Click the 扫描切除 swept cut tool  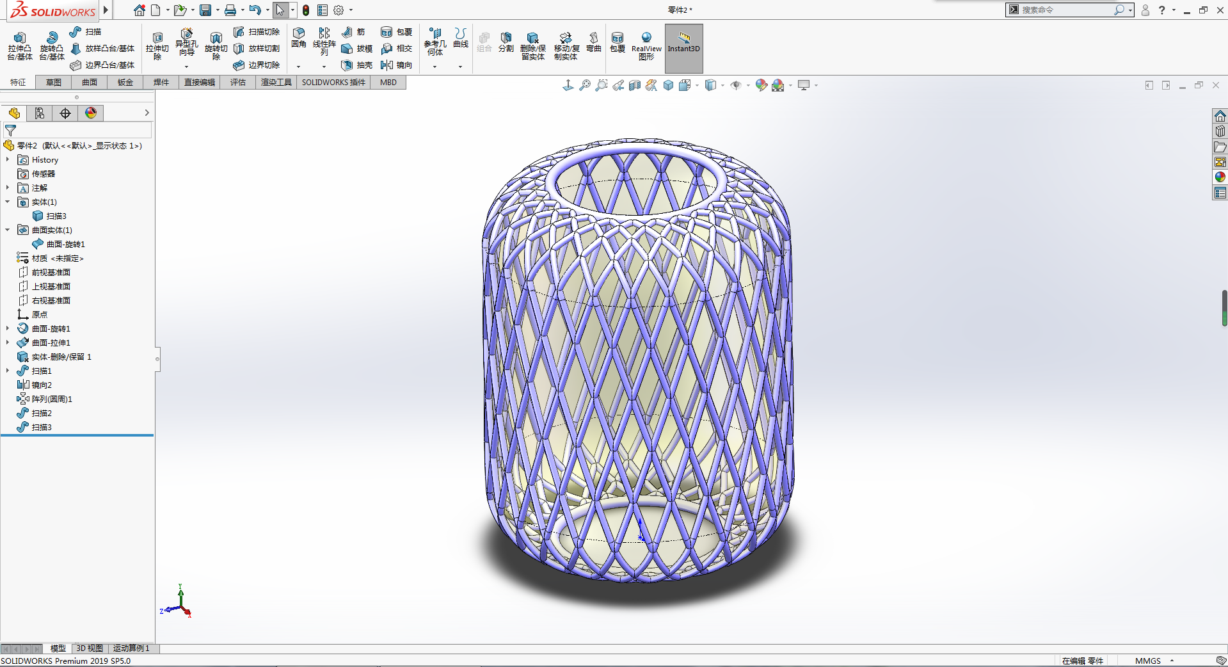(x=257, y=31)
